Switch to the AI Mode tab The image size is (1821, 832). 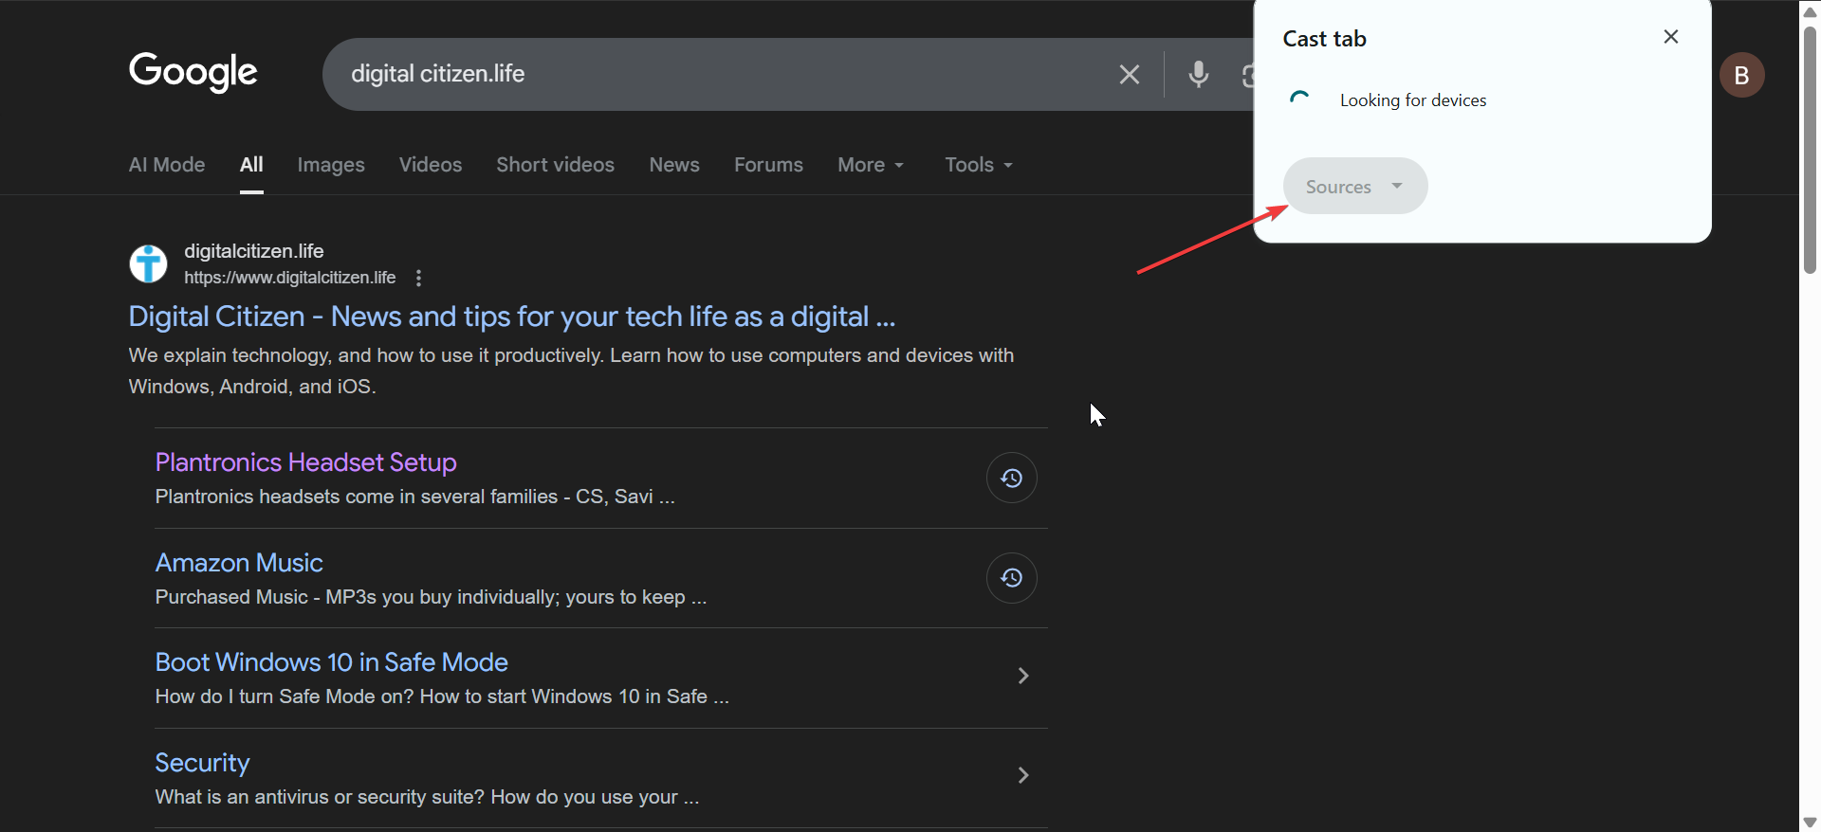click(x=167, y=165)
